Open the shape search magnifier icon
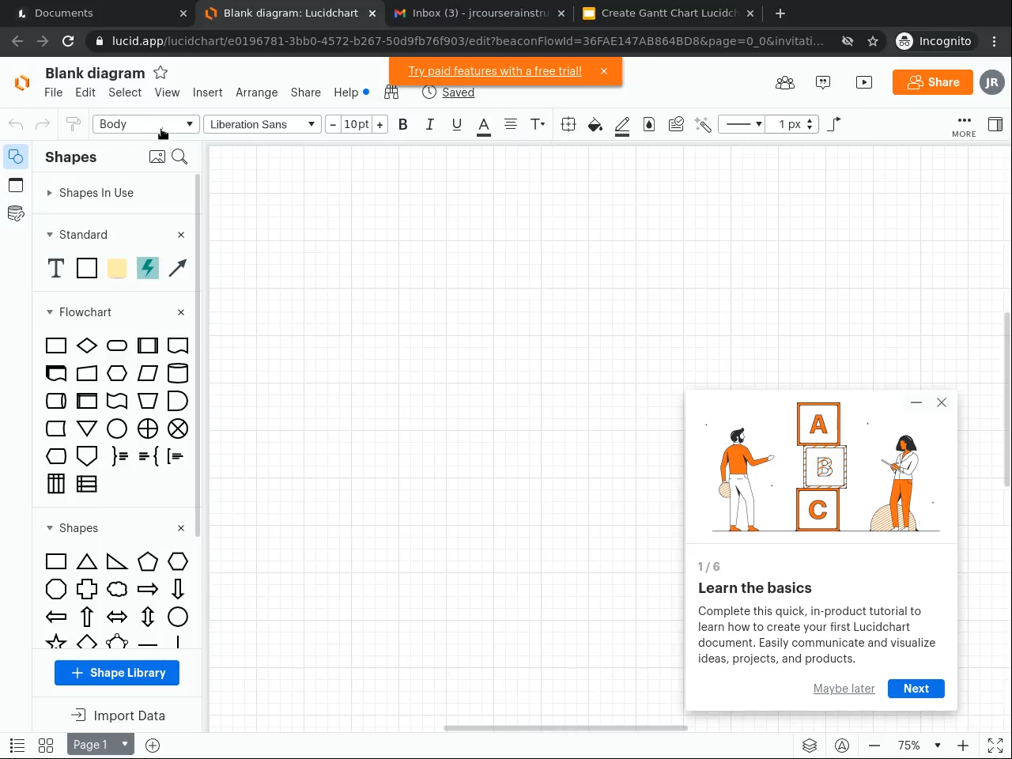1012x759 pixels. point(179,157)
